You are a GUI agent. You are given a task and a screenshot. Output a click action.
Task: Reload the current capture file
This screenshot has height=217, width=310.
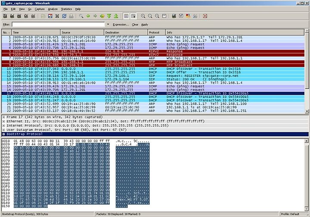click(64, 16)
